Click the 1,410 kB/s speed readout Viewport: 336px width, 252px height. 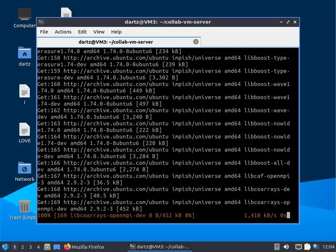pos(260,215)
